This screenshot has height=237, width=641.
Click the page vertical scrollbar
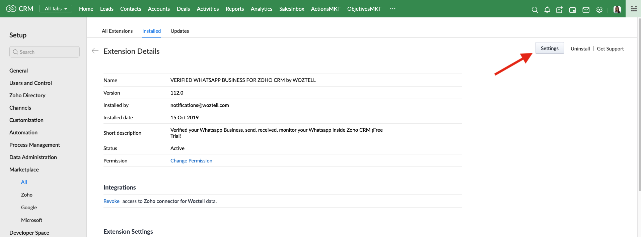[639, 105]
